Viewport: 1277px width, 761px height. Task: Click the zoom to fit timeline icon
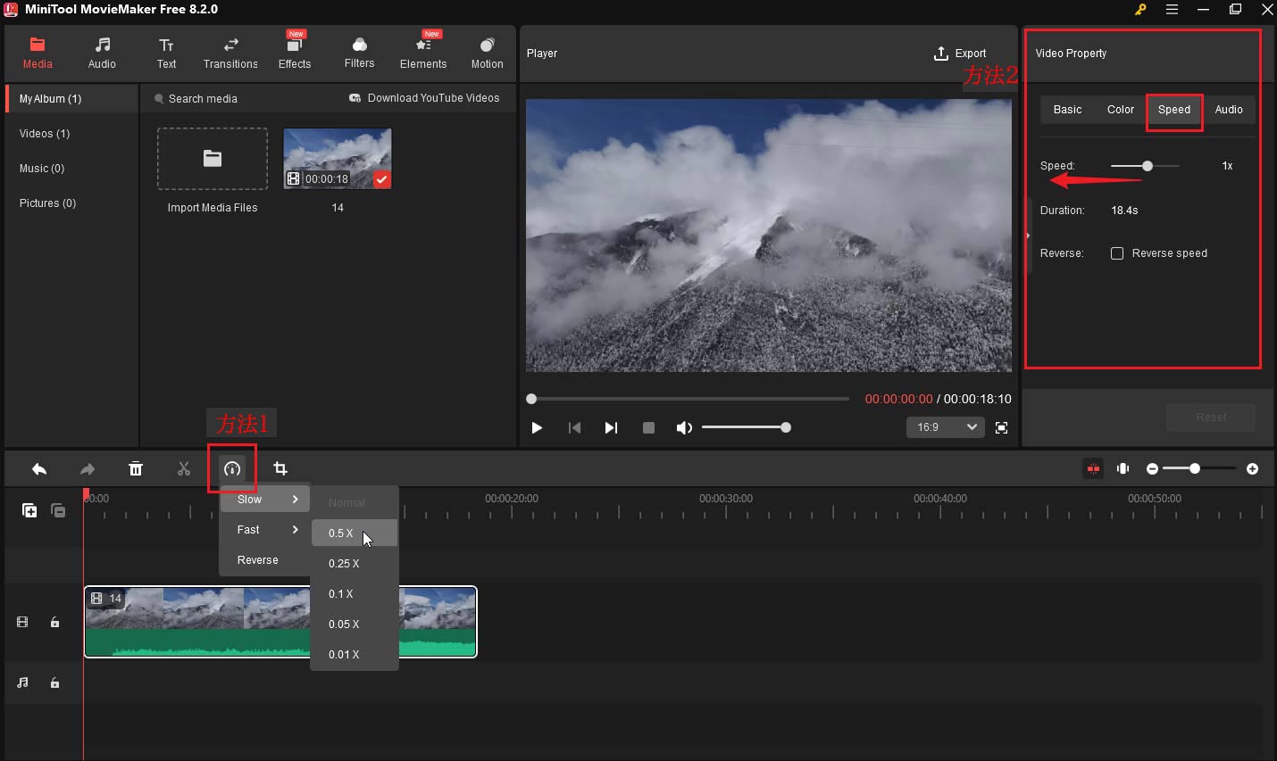pos(1123,468)
